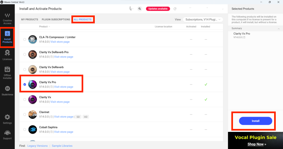
Task: Visit store page for Cobalt Saphira
Action: click(x=64, y=132)
